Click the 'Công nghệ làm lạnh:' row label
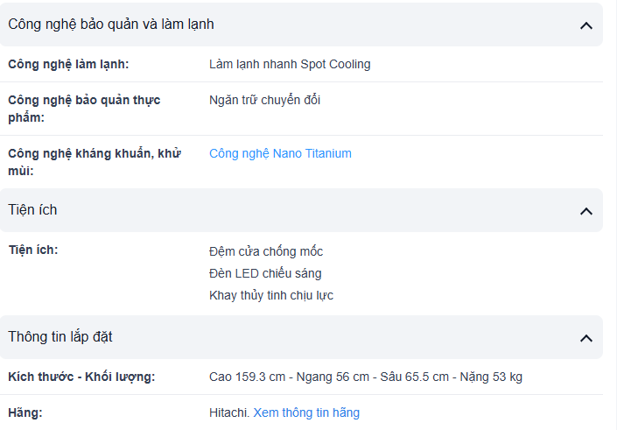The height and width of the screenshot is (430, 617). (x=68, y=64)
